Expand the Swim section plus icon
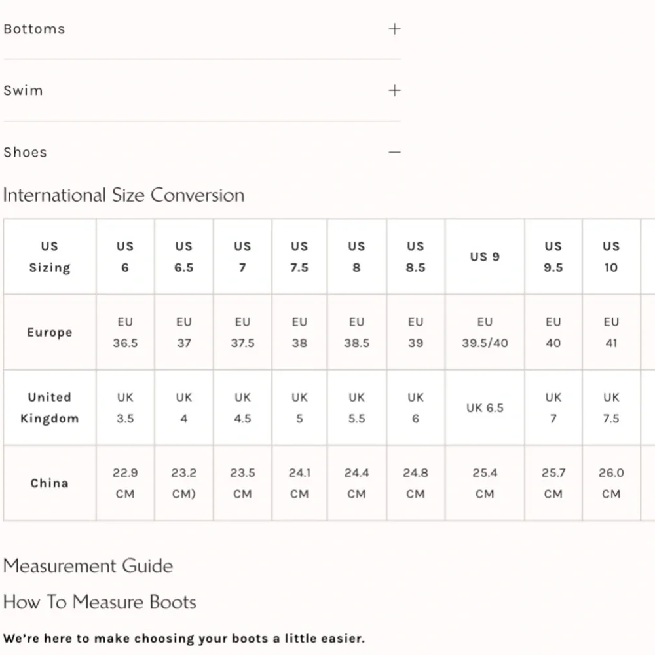This screenshot has height=655, width=655. point(394,90)
